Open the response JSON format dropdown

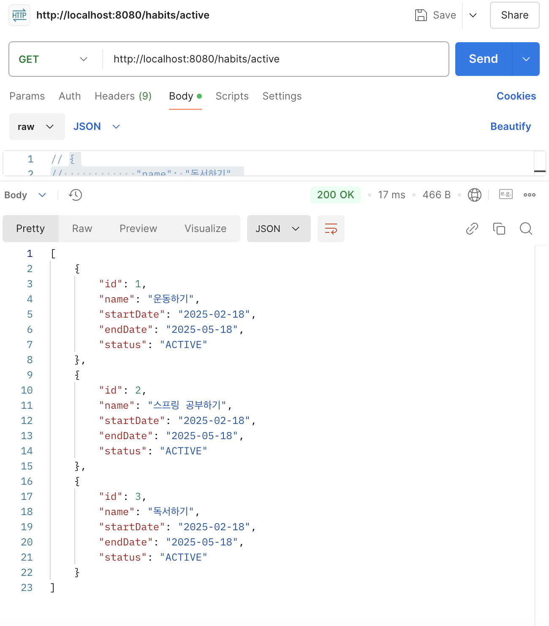pyautogui.click(x=279, y=229)
